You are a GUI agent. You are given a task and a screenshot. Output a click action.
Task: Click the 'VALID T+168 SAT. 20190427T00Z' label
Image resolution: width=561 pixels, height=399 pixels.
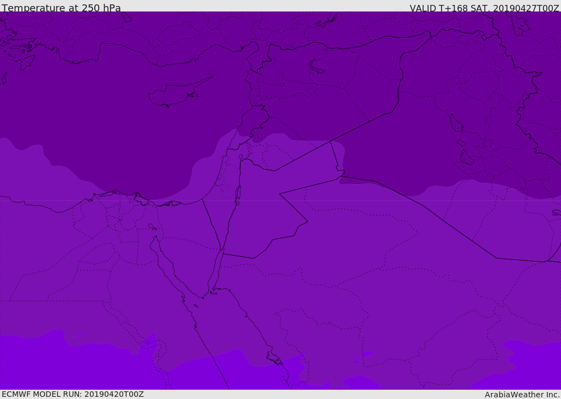click(x=484, y=8)
